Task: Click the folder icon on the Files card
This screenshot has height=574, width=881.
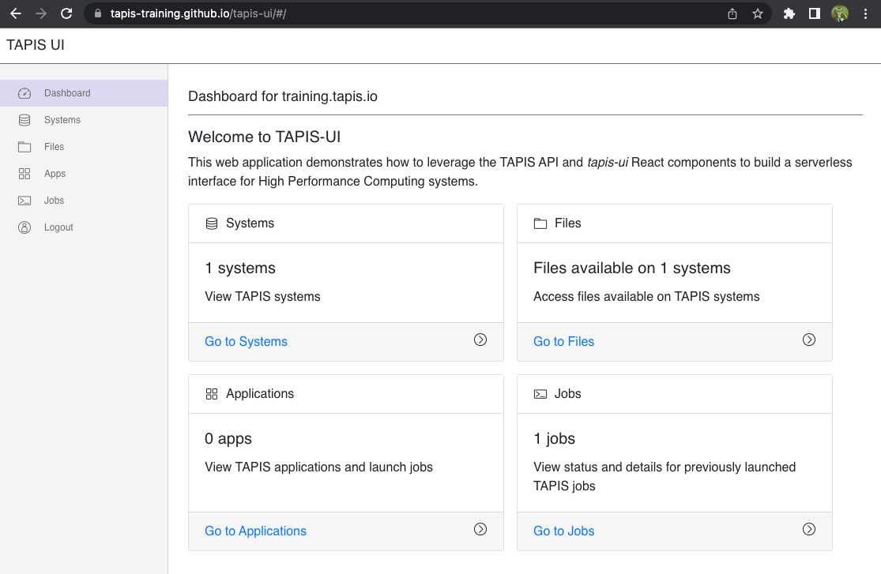Action: coord(540,223)
